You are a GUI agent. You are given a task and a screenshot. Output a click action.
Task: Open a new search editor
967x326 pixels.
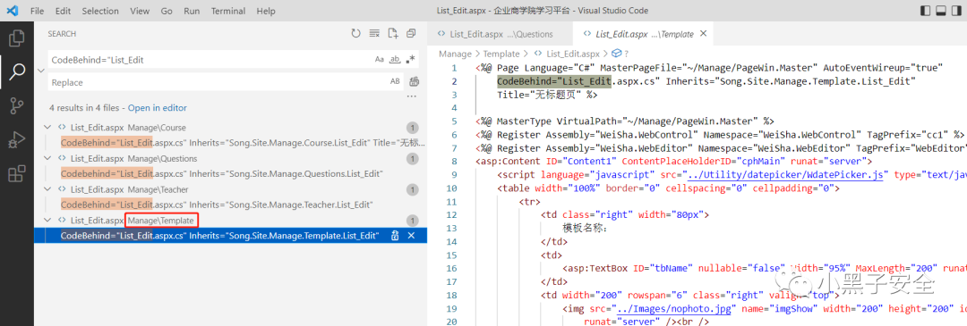[x=392, y=33]
